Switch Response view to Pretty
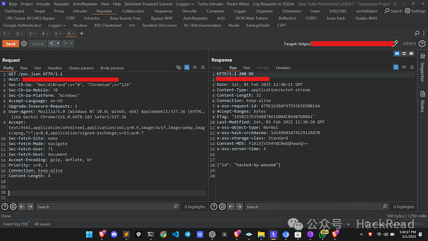The image size is (428, 241). (x=218, y=68)
